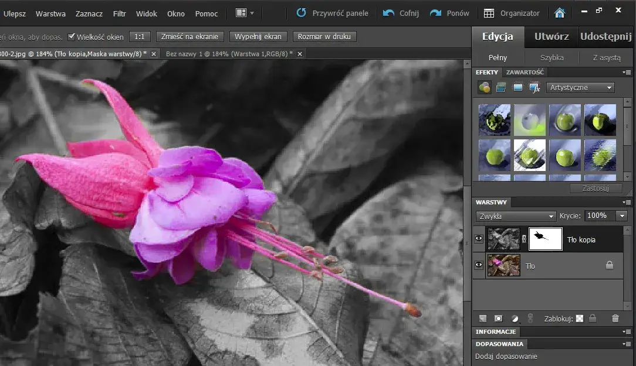The width and height of the screenshot is (636, 366).
Task: Click the Photo Effects icon
Action: [517, 87]
